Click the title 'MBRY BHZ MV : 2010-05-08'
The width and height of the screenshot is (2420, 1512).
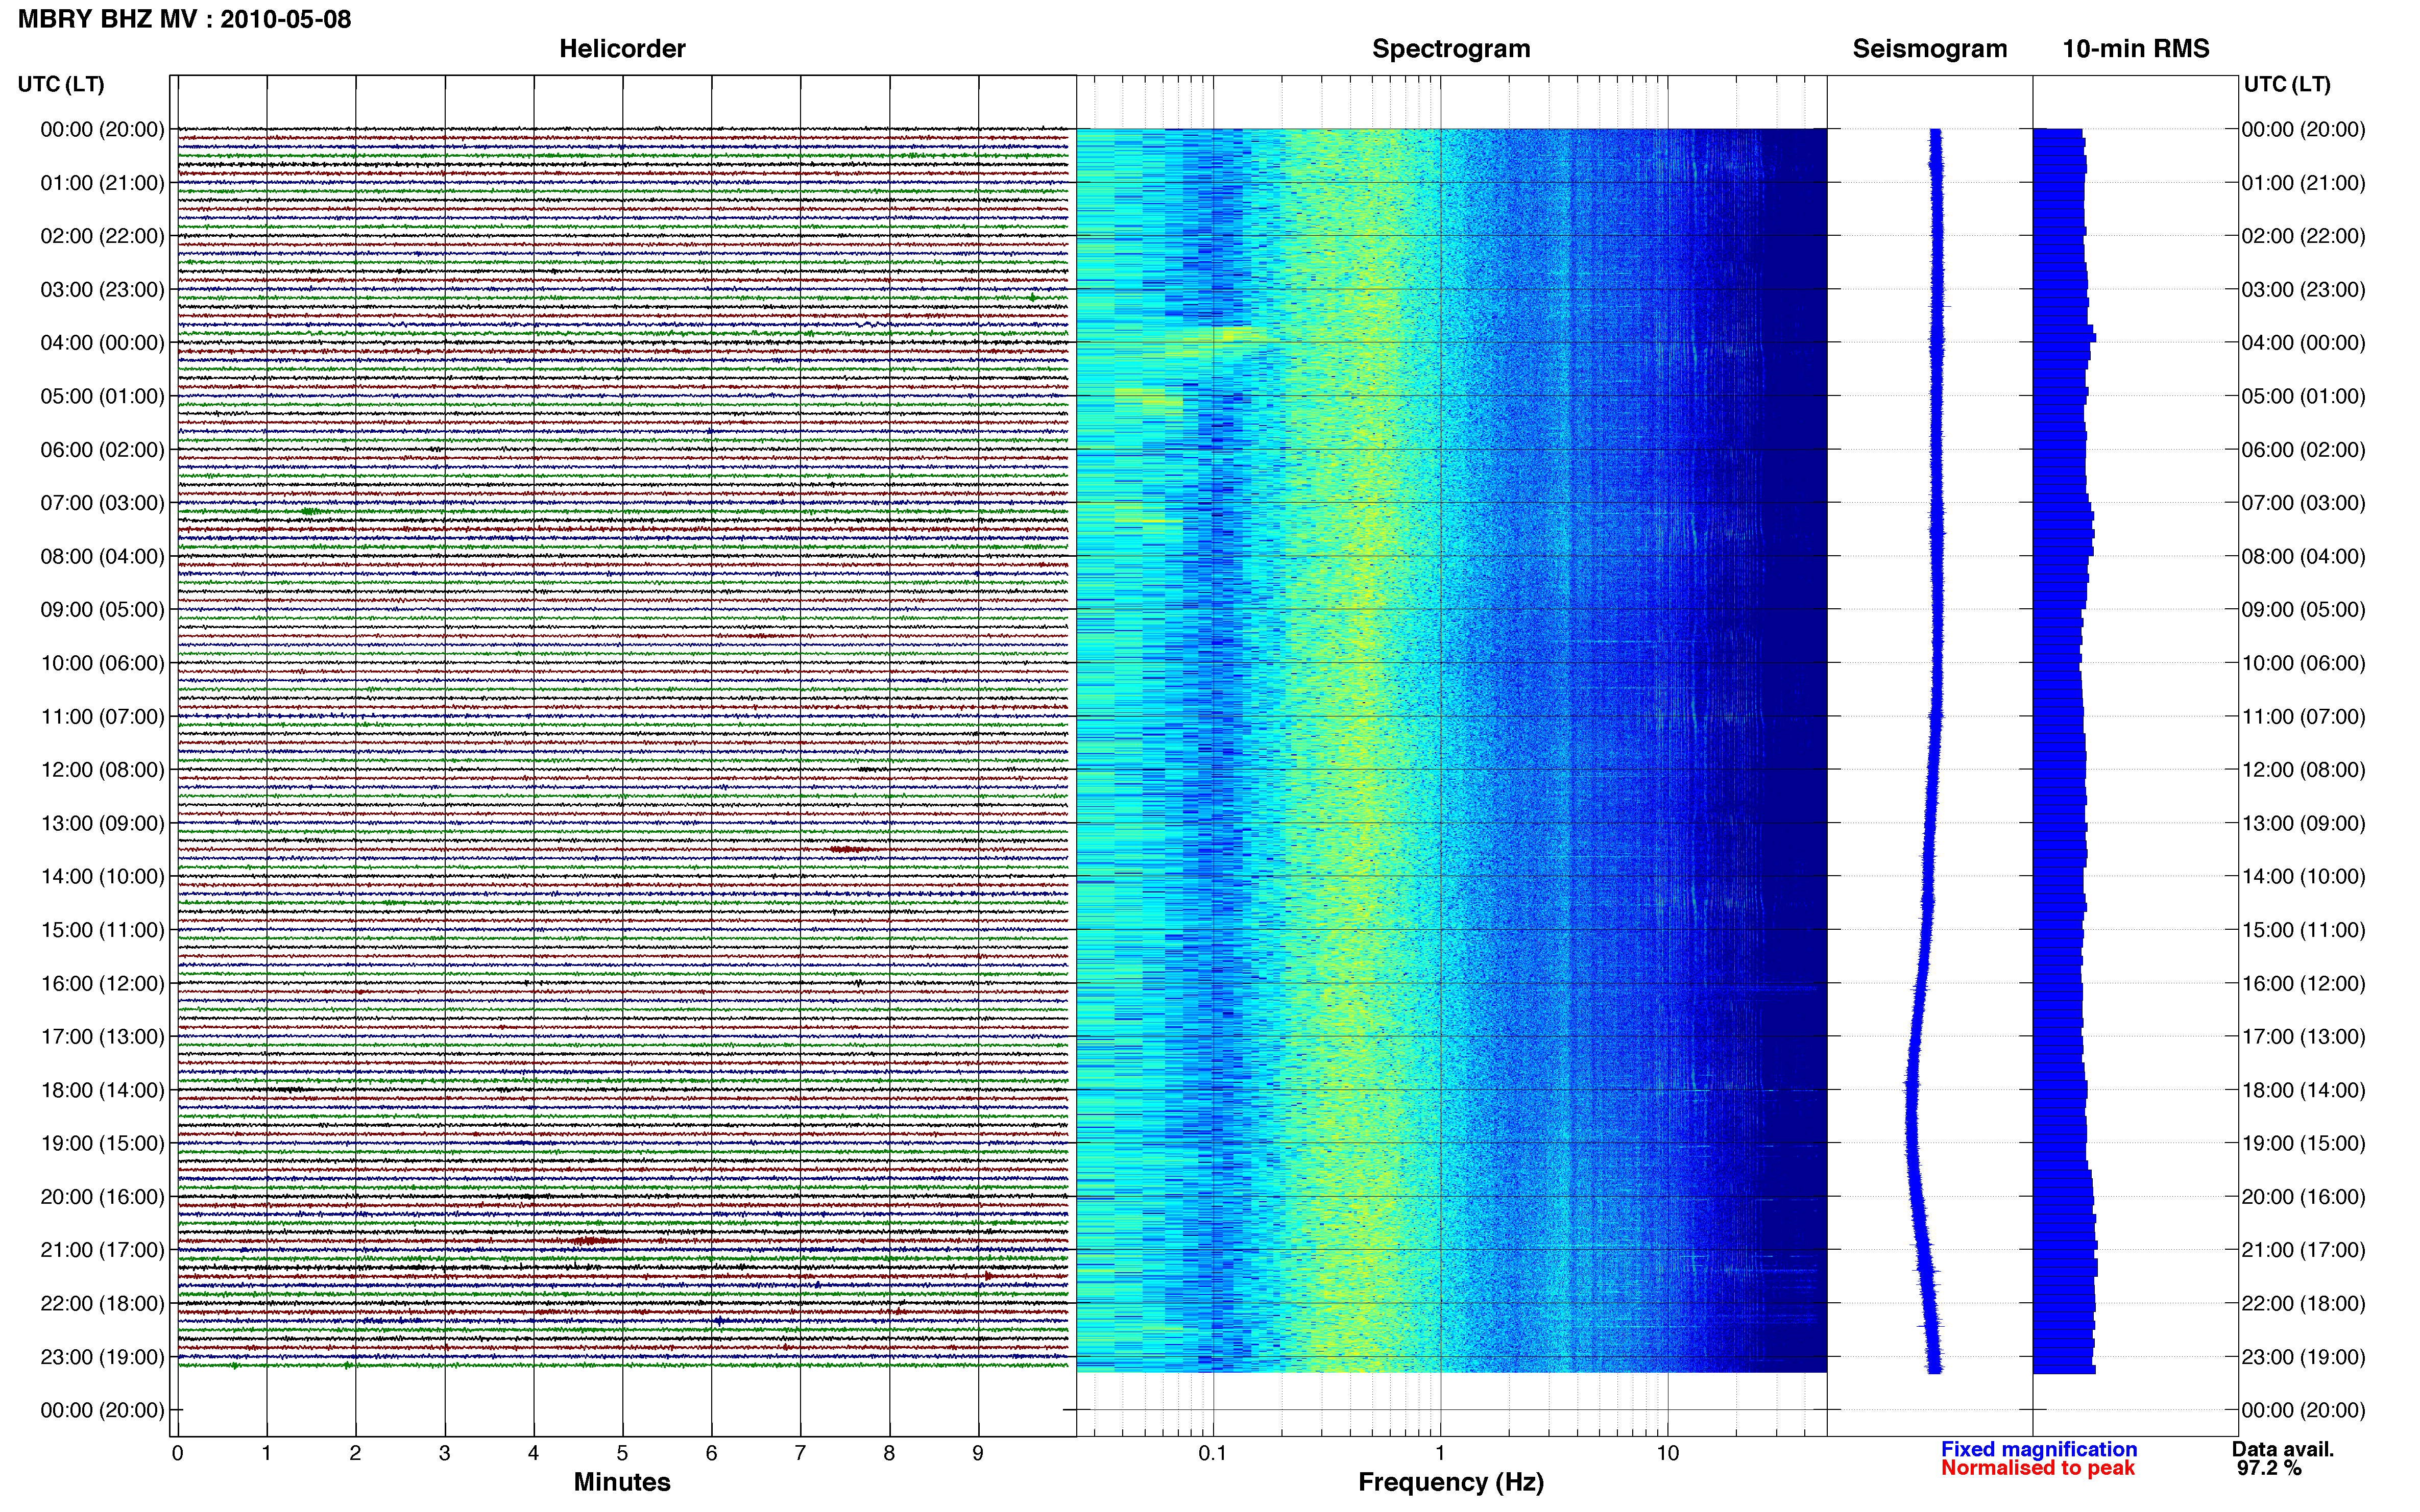pyautogui.click(x=185, y=19)
